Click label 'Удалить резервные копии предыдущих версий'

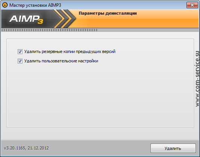coord(70,52)
